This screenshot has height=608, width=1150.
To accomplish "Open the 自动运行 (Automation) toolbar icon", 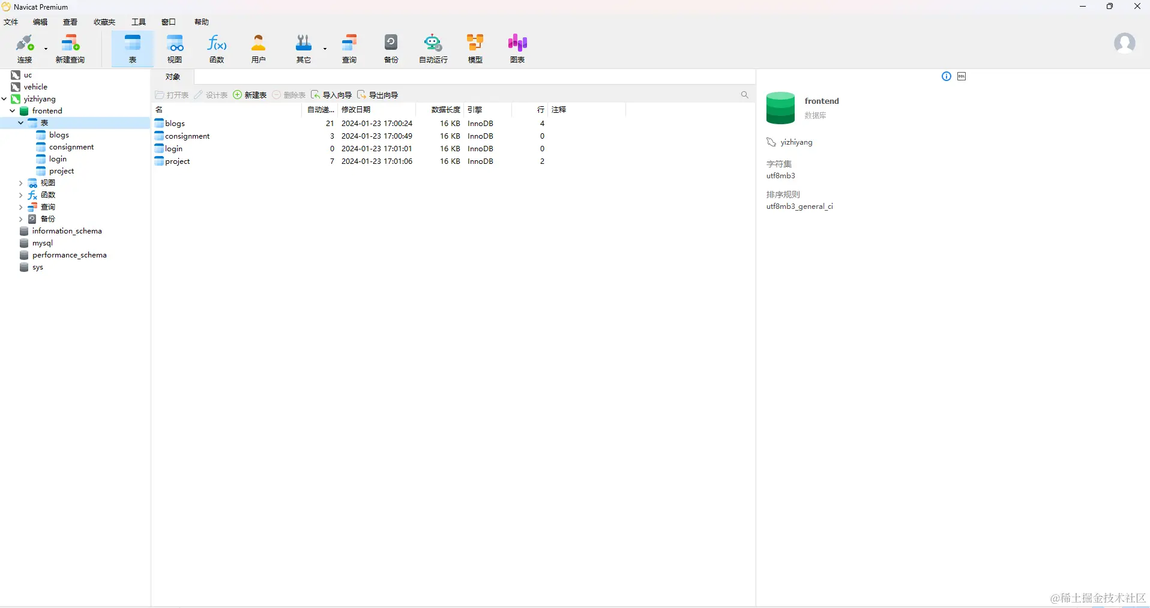I will [x=433, y=49].
